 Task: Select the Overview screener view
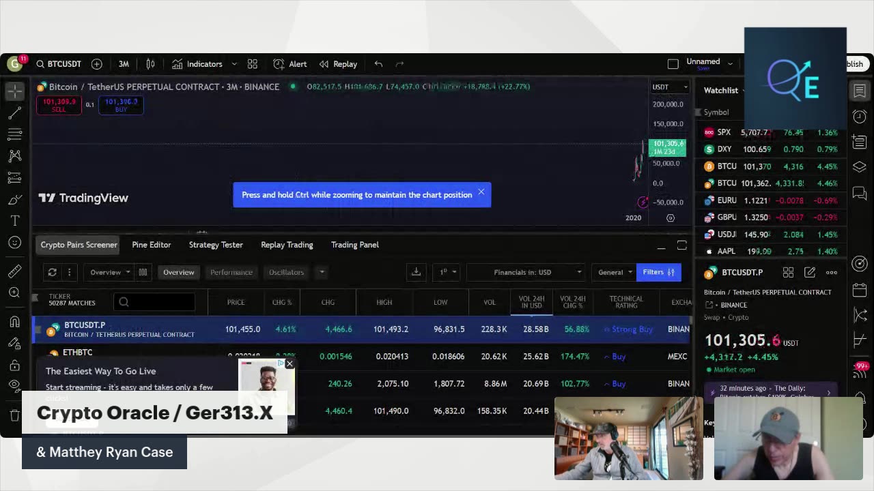click(x=178, y=272)
